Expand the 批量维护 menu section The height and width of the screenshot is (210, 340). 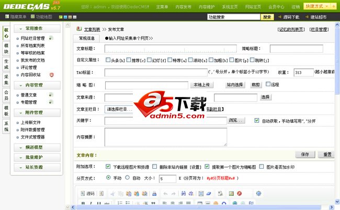[x=37, y=157]
